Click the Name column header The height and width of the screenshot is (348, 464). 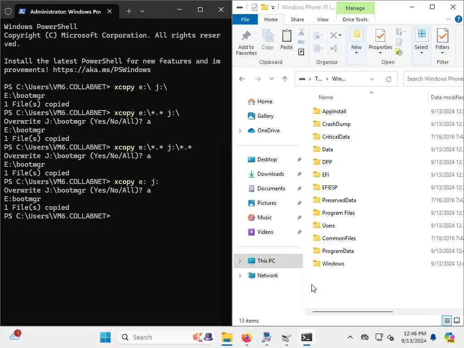326,97
